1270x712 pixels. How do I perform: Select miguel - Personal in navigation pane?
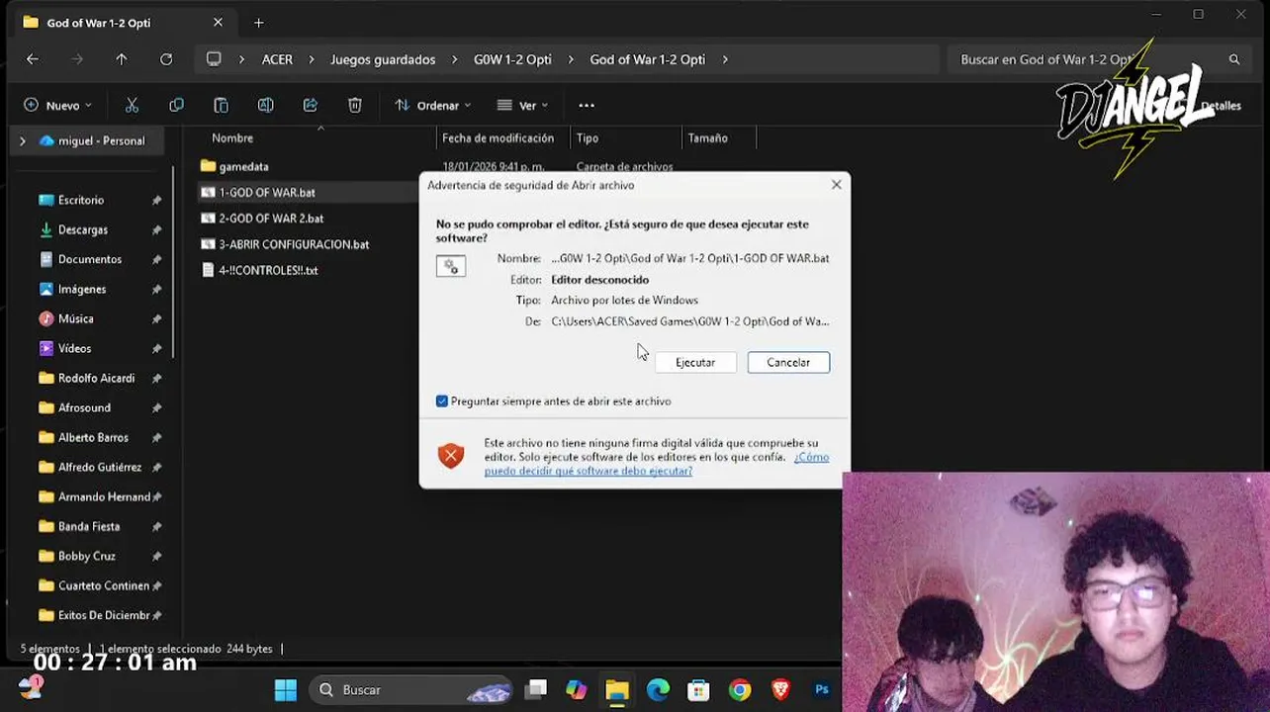click(x=91, y=140)
